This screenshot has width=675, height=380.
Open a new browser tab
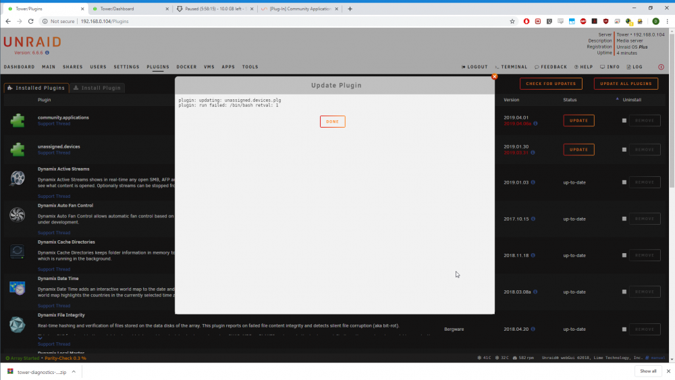tap(350, 9)
